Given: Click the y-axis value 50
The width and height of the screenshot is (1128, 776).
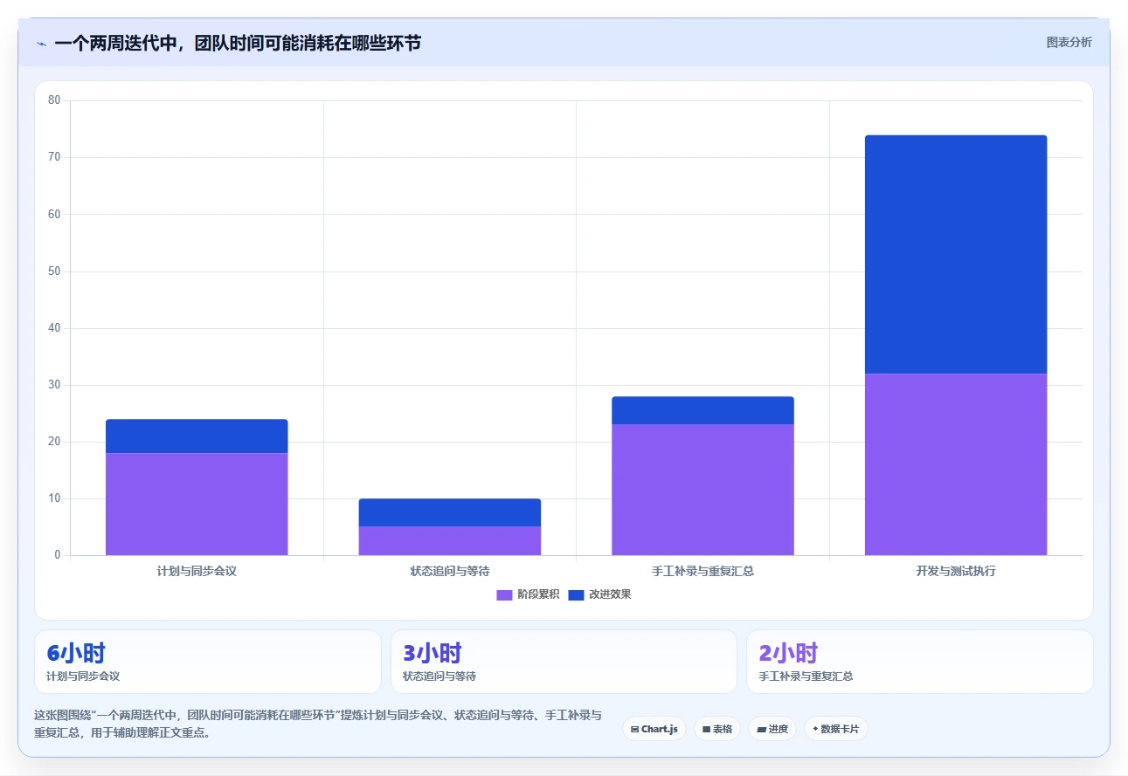Looking at the screenshot, I should (x=54, y=271).
